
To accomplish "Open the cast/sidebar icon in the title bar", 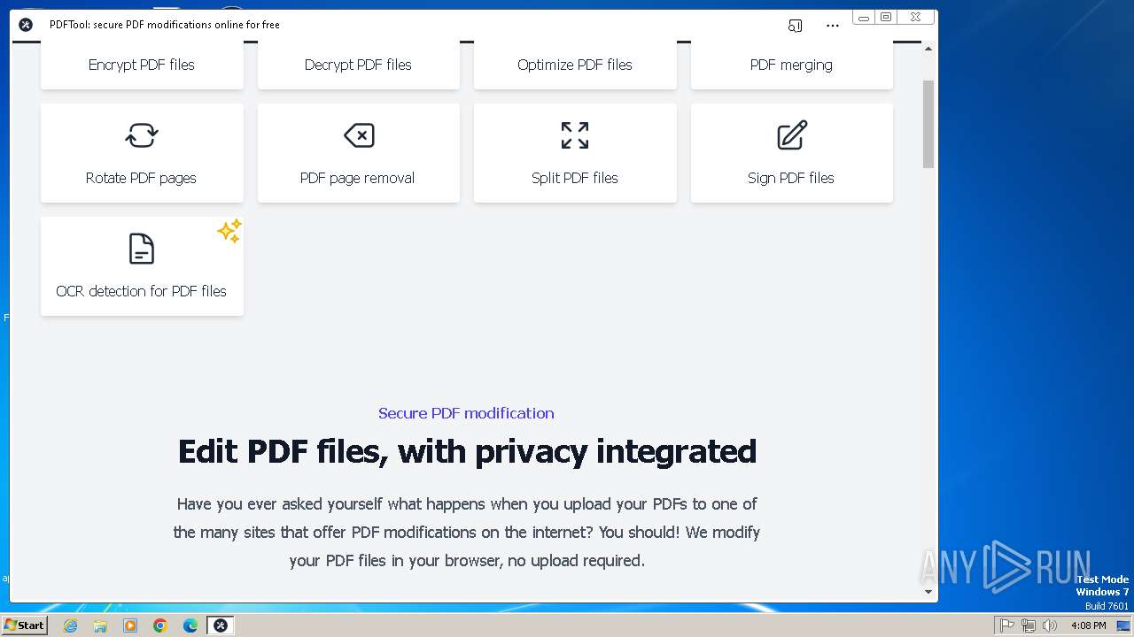I will tap(796, 26).
